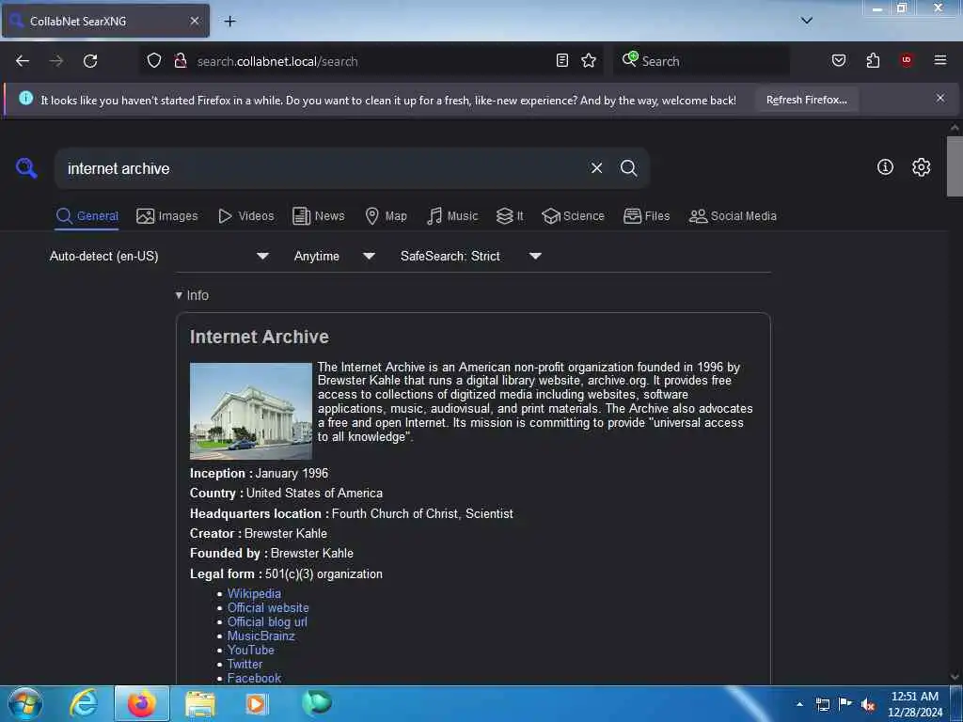Click the Internet Archive building thumbnail
This screenshot has width=963, height=722.
coord(250,411)
